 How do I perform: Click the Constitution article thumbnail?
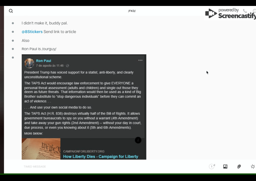coord(41,149)
